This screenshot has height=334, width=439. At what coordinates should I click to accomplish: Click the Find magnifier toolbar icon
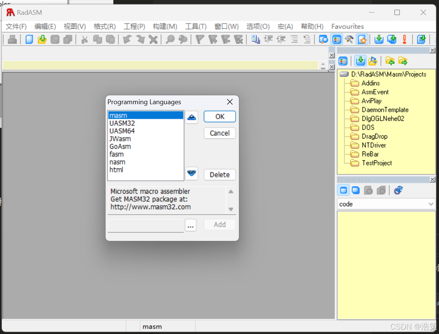coord(170,40)
